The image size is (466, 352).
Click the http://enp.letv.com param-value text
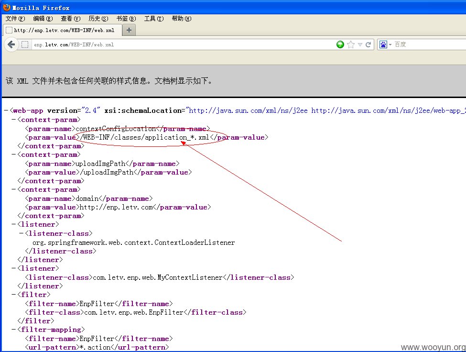tap(116, 207)
